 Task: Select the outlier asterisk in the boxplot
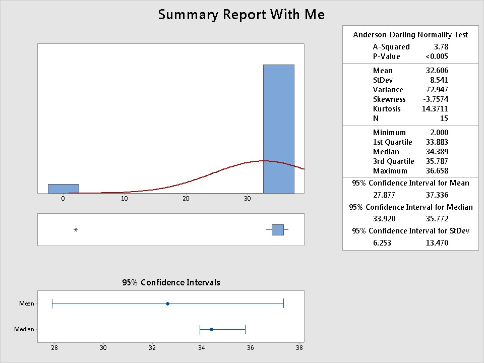pos(76,230)
